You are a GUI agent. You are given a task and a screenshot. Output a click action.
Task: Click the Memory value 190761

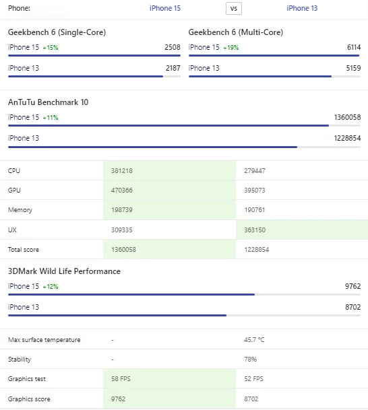coord(254,209)
